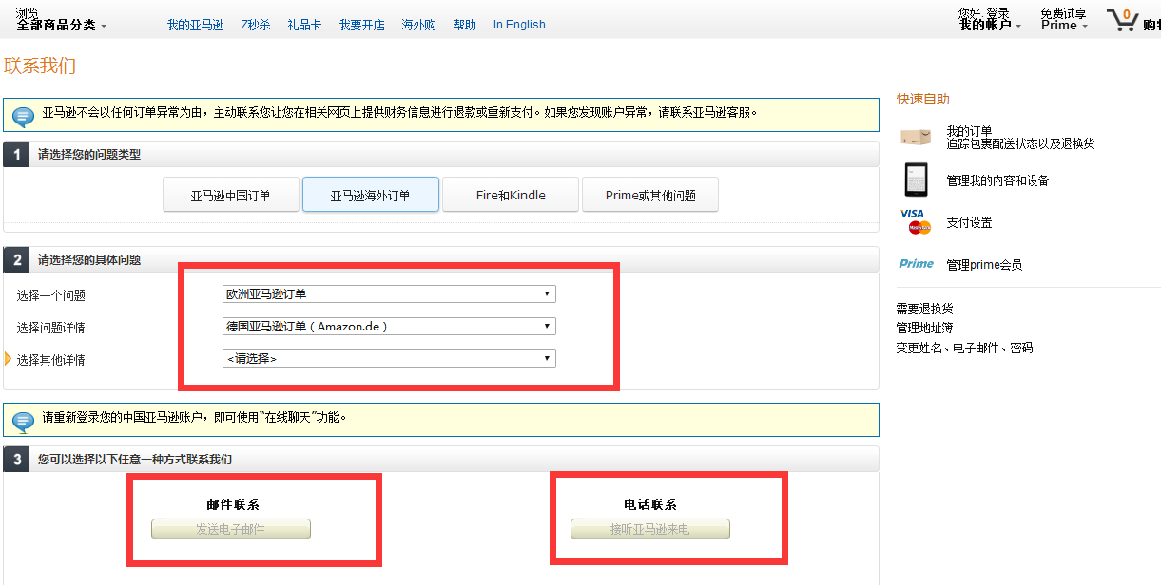The width and height of the screenshot is (1161, 585).
Task: Expand the 我的帐户 dropdown
Action: pyautogui.click(x=990, y=26)
